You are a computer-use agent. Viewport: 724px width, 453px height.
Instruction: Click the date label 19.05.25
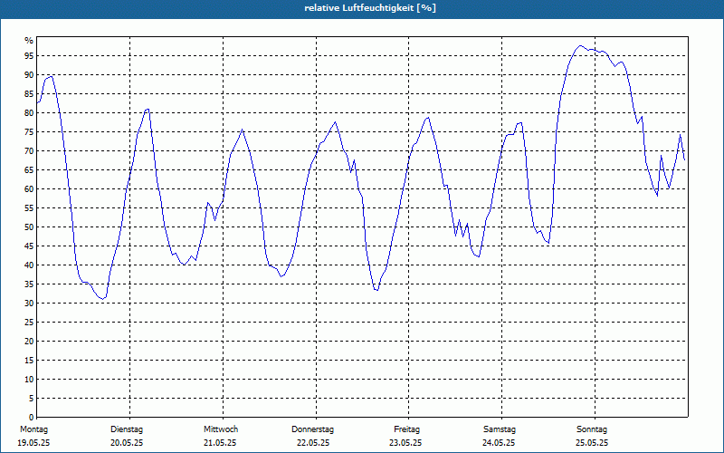click(33, 443)
